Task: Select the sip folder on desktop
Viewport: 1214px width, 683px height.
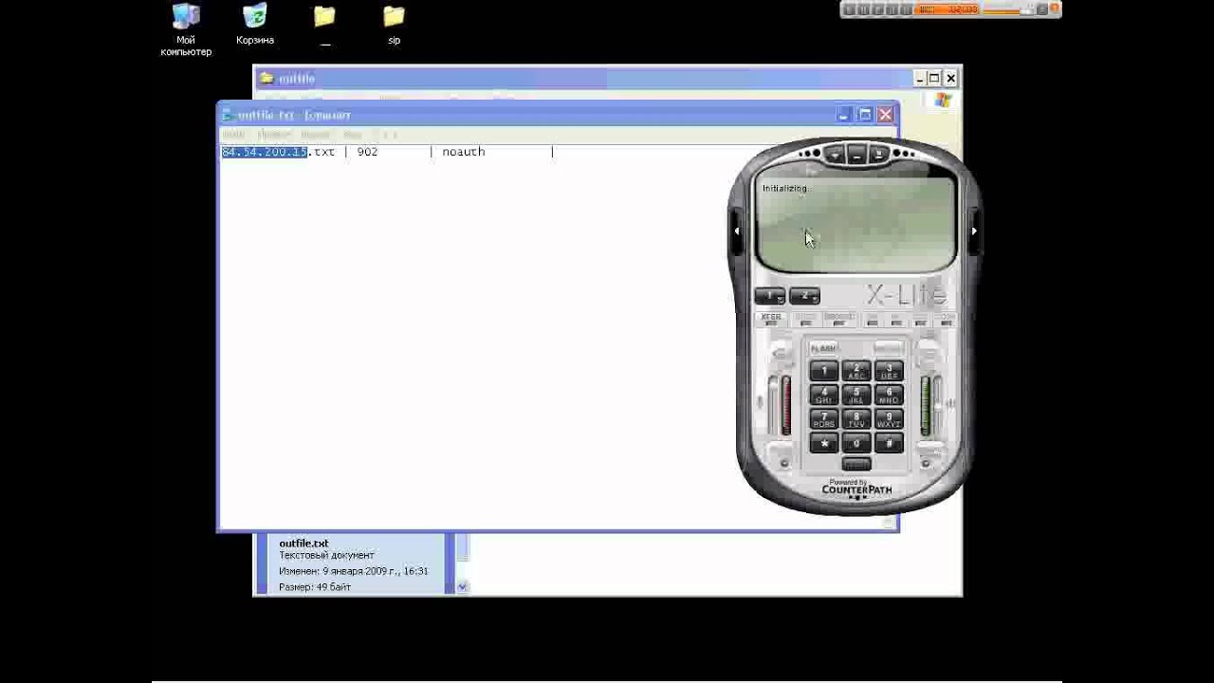Action: click(394, 25)
